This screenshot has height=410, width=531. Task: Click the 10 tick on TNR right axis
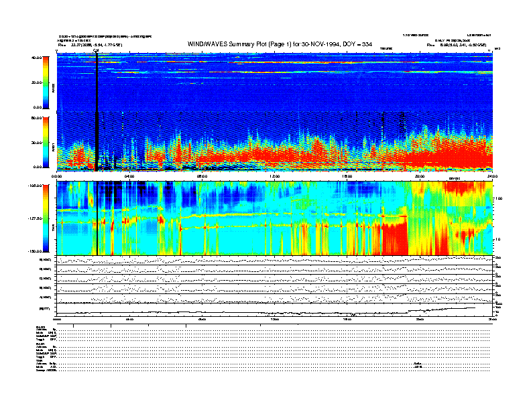497,240
